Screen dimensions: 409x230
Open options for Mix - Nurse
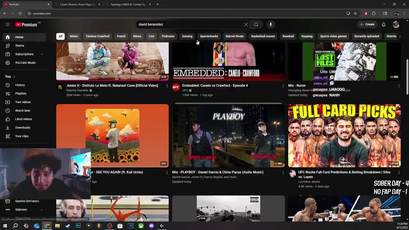coord(399,86)
